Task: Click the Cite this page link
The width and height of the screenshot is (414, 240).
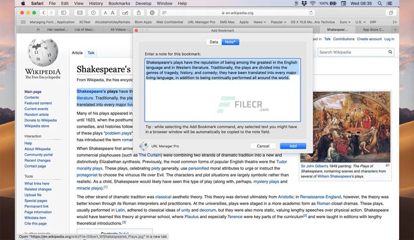Action: point(35,223)
